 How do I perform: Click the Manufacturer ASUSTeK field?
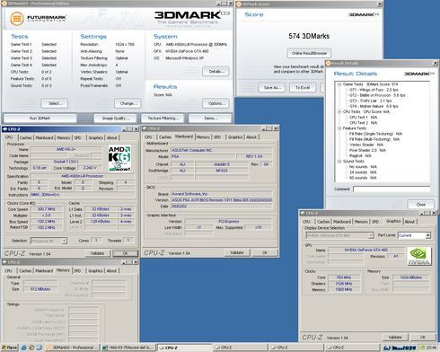point(222,150)
